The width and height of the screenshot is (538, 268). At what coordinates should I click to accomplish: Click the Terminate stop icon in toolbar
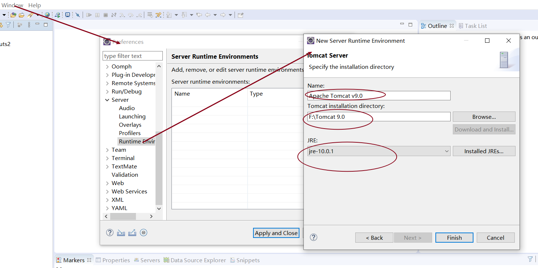coord(105,15)
